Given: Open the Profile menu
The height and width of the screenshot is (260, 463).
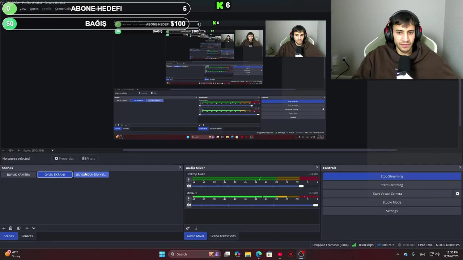Looking at the screenshot, I should (x=47, y=9).
